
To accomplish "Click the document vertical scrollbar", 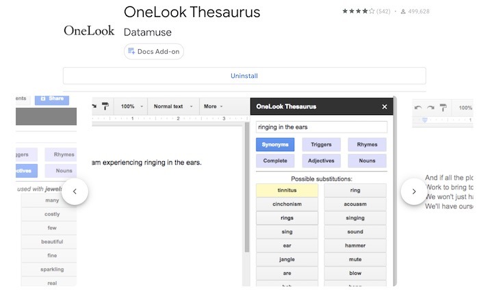I will [247, 187].
